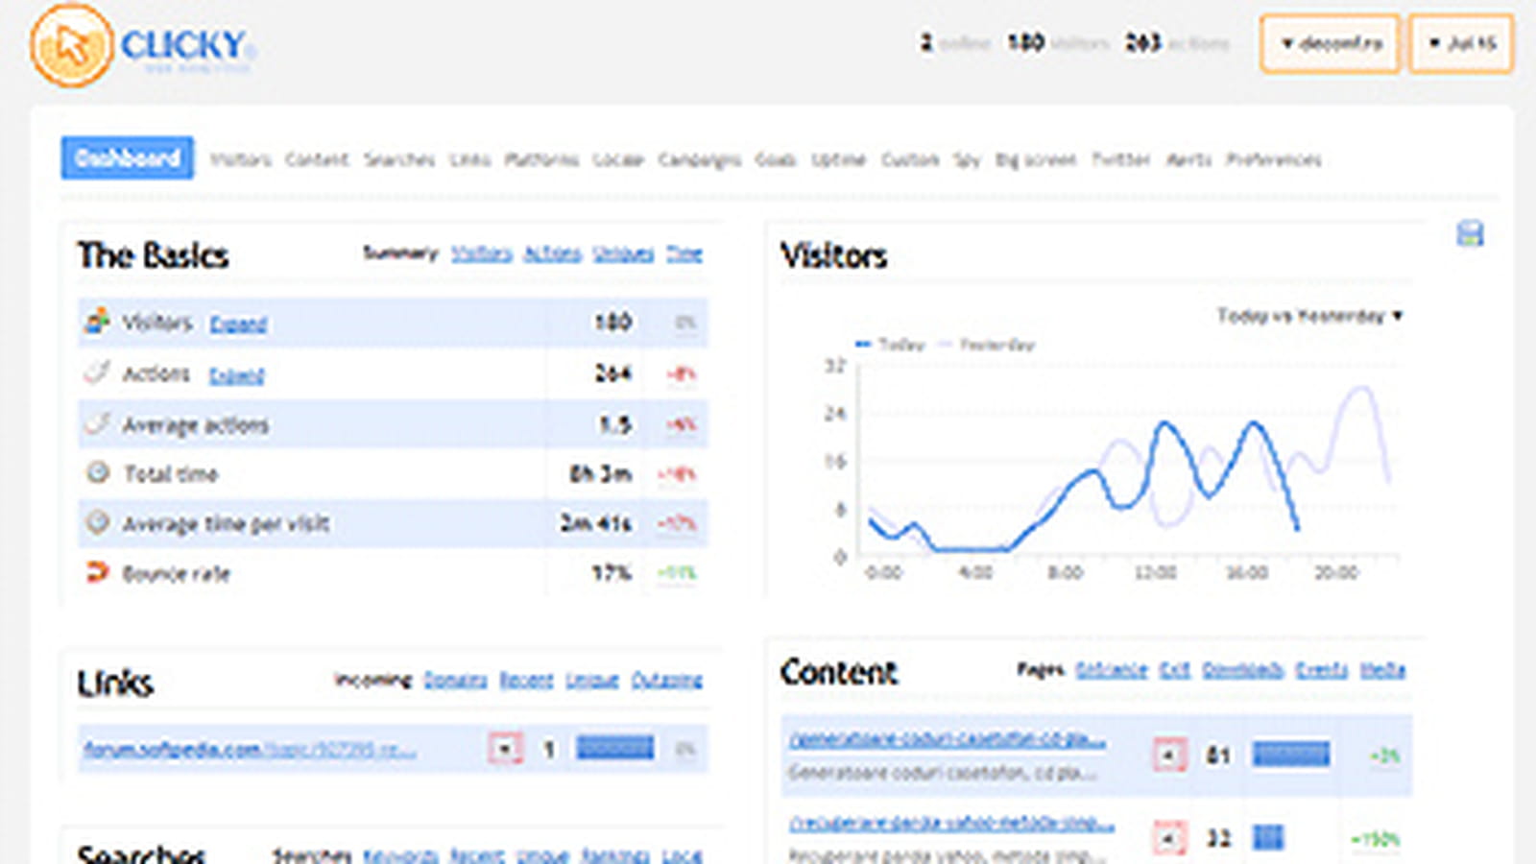1536x864 pixels.
Task: Click the save icon beside Visitors chart
Action: (1470, 233)
